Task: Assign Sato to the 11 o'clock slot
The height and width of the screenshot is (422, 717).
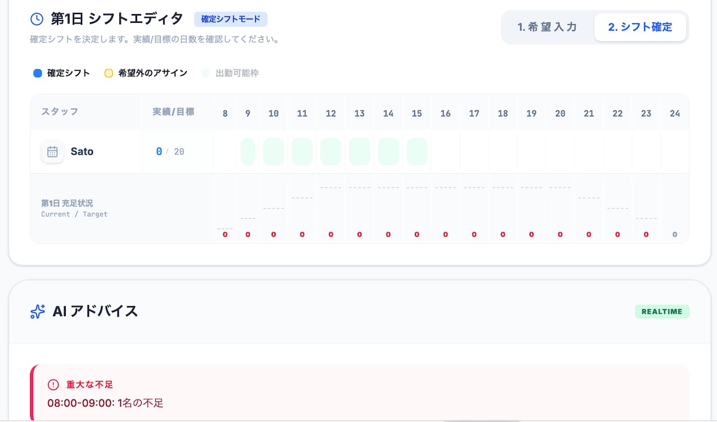Action: coord(302,152)
